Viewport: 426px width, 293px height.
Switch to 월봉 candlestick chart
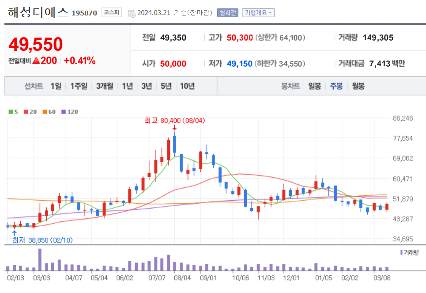coord(358,86)
